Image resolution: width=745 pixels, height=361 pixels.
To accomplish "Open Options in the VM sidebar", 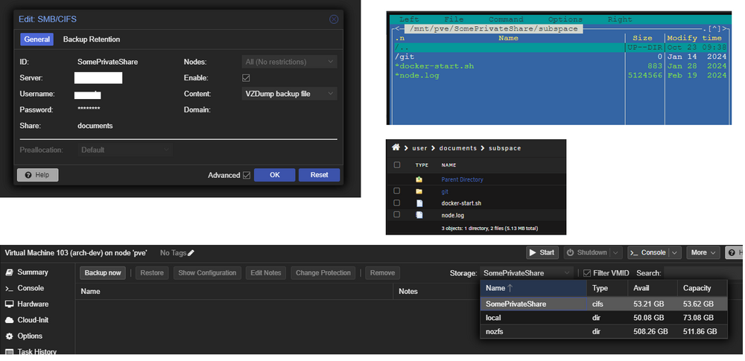I will click(30, 336).
